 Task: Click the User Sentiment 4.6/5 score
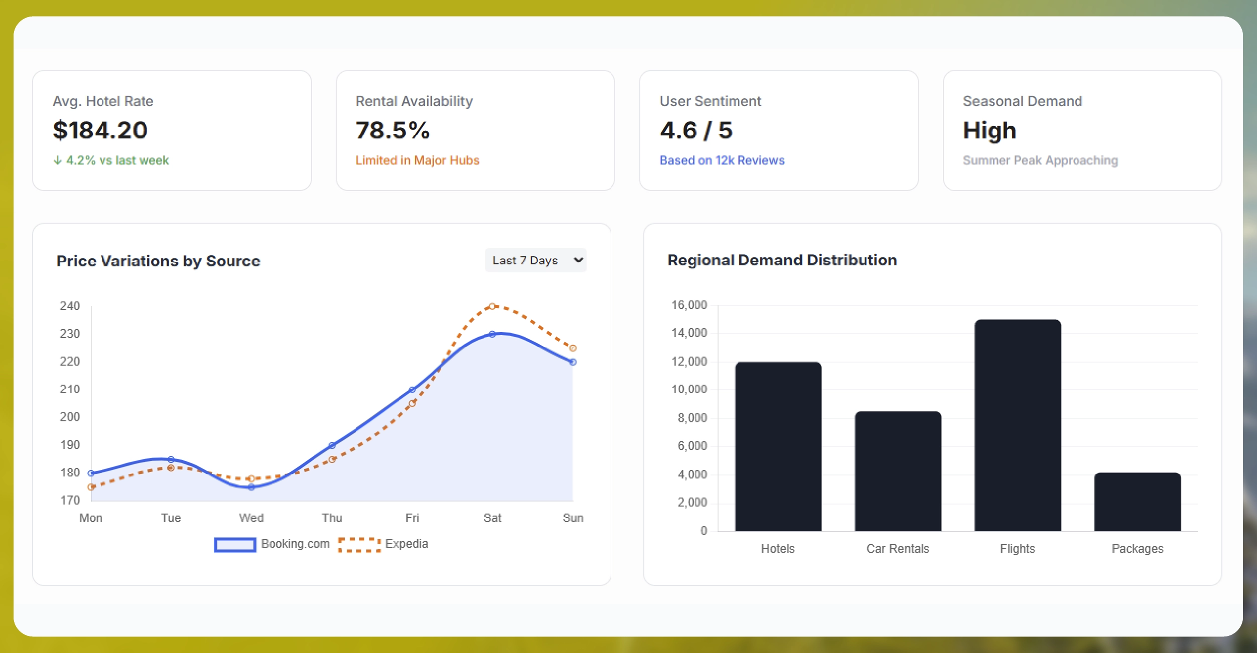(696, 130)
